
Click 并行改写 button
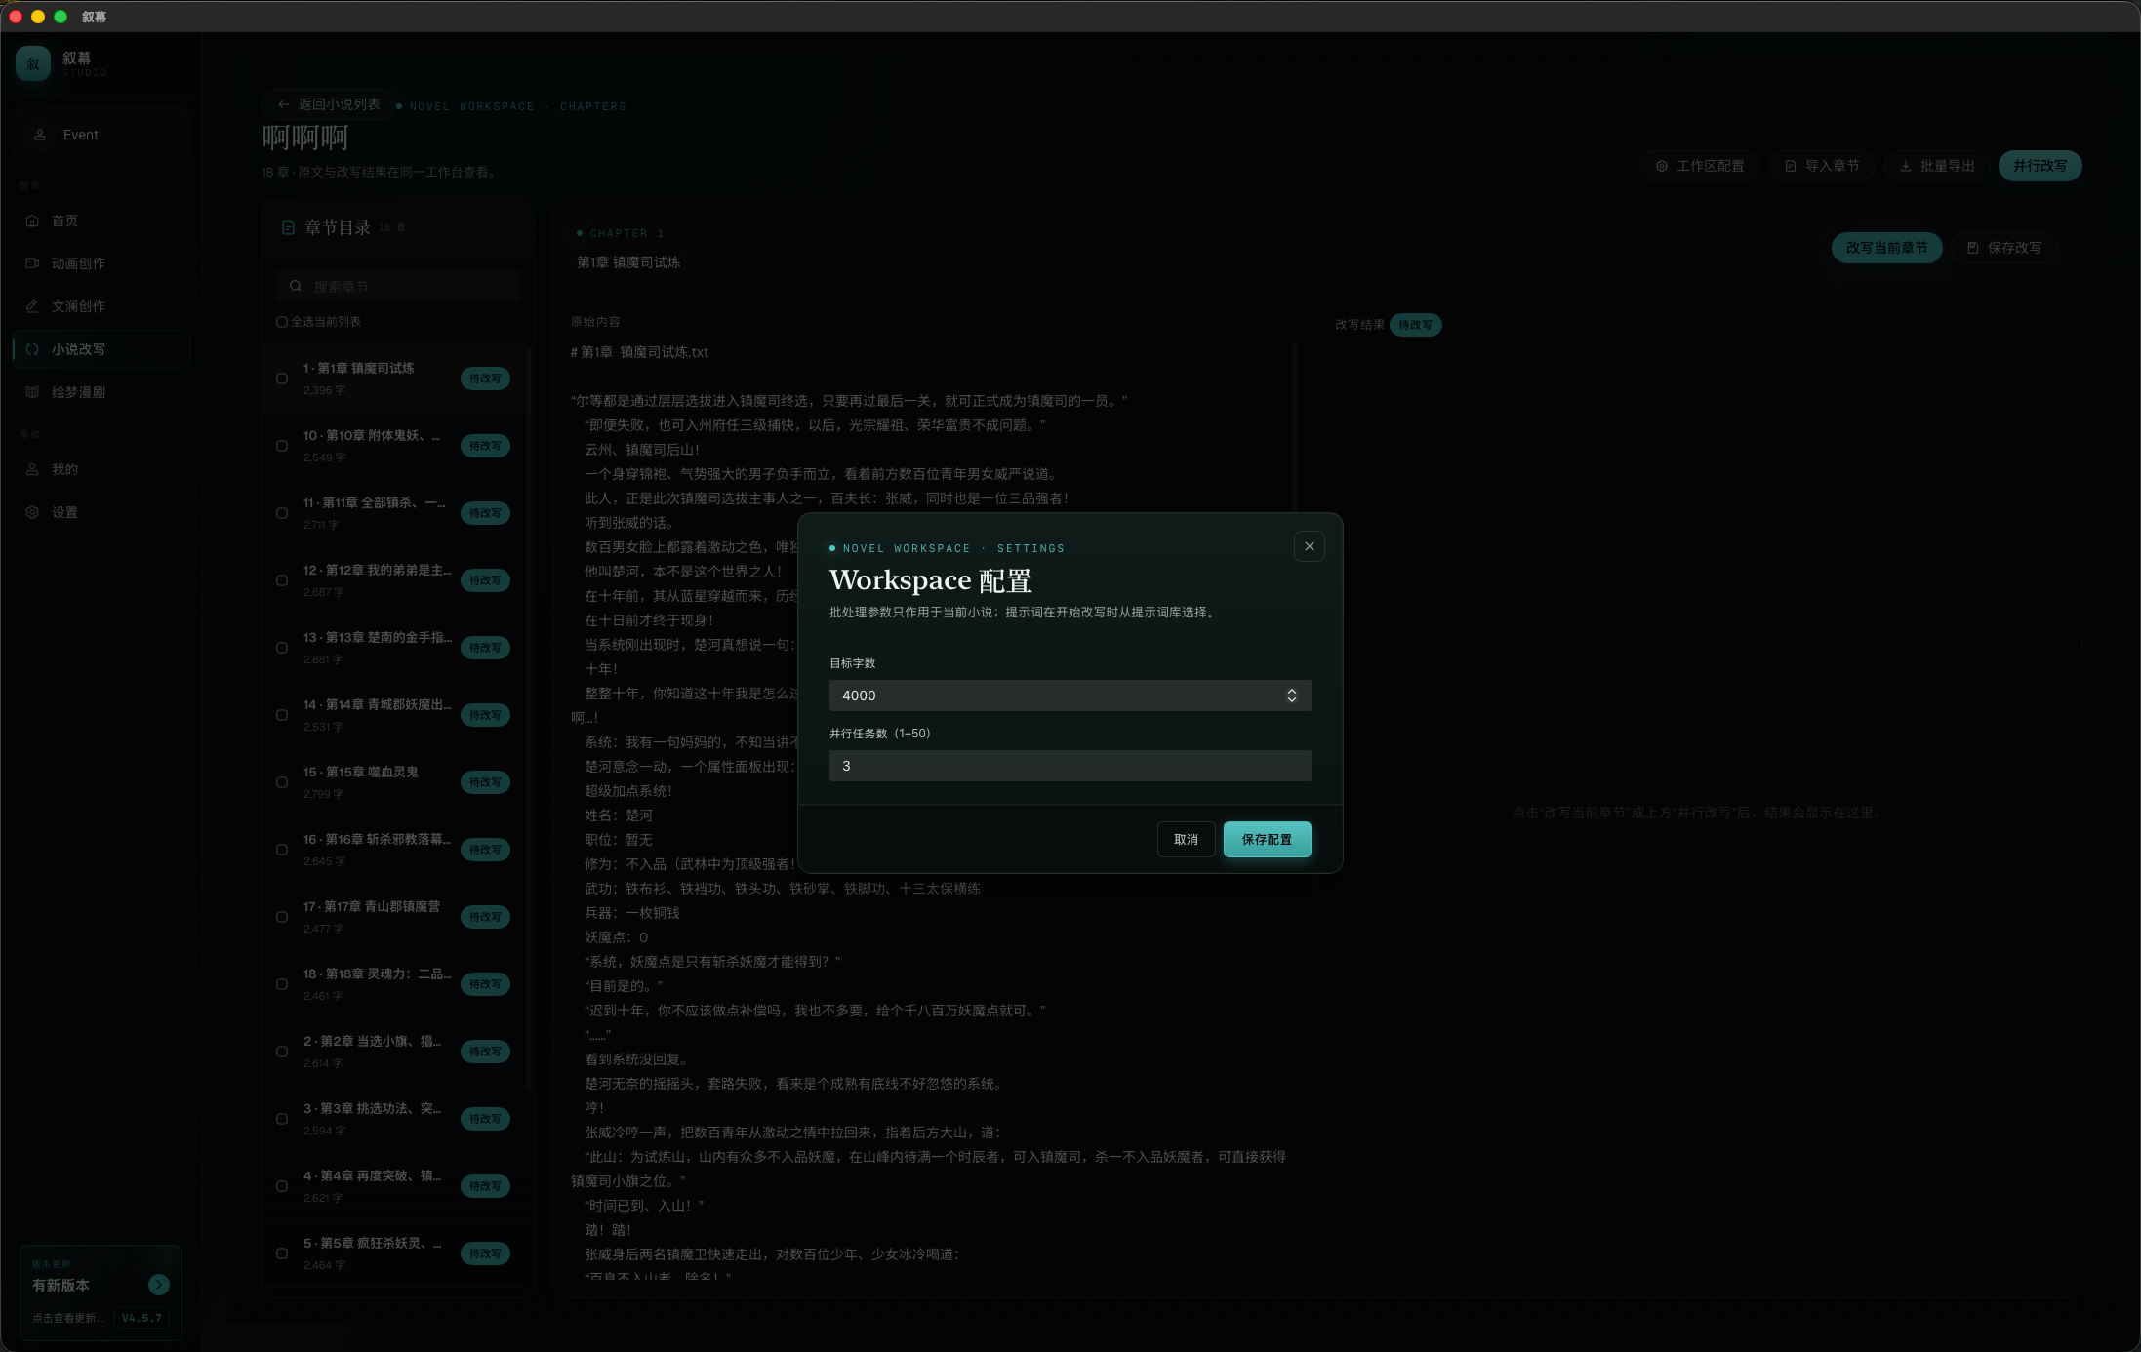pyautogui.click(x=2040, y=166)
